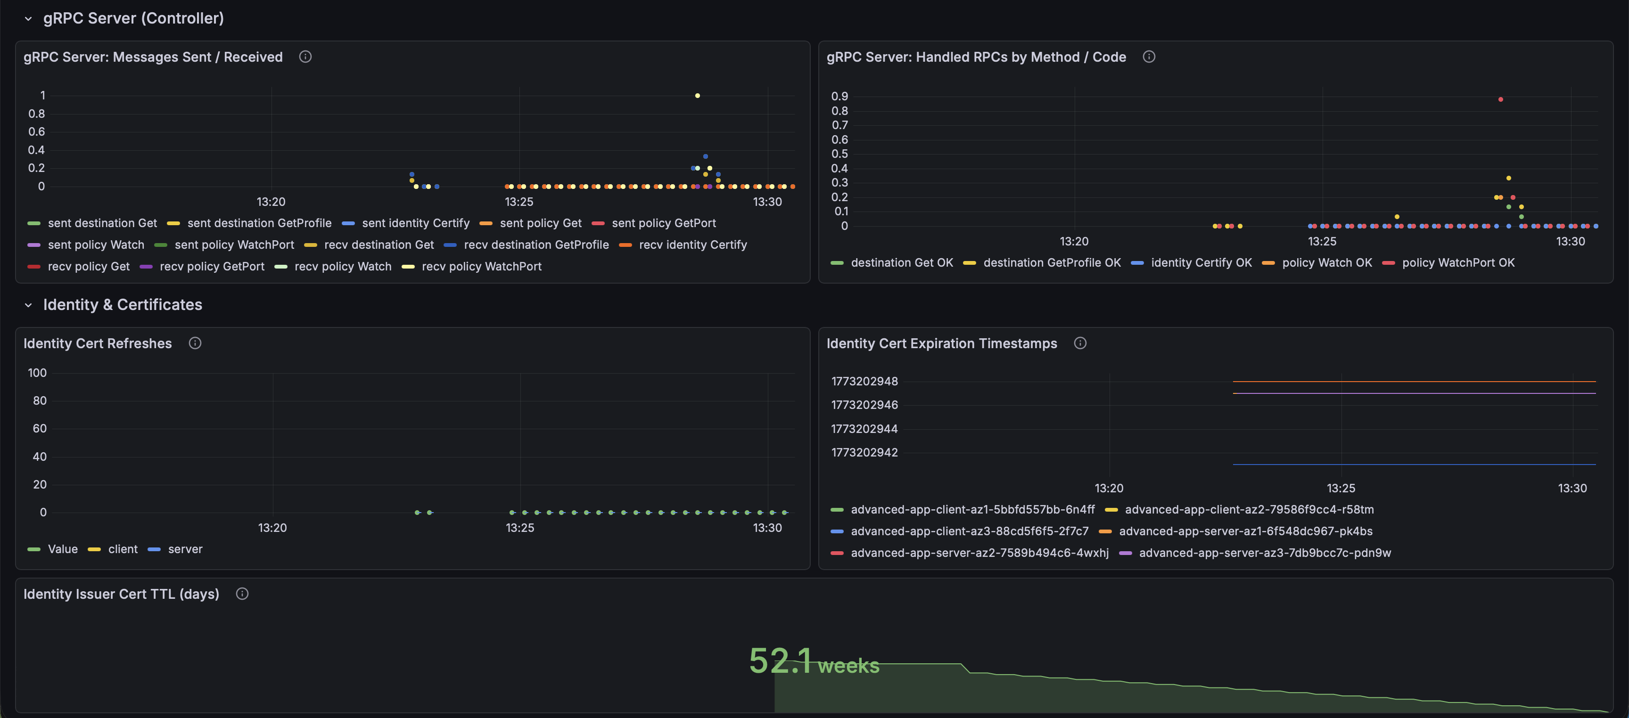Image resolution: width=1629 pixels, height=718 pixels.
Task: Collapse the gRPC Server (Controller) row
Action: pos(28,19)
